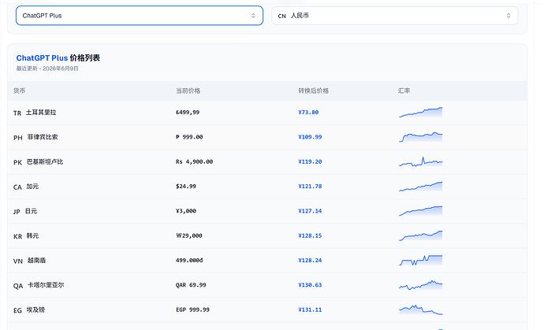Open the ¥109.99 converted price
The width and height of the screenshot is (544, 330).
coord(310,137)
